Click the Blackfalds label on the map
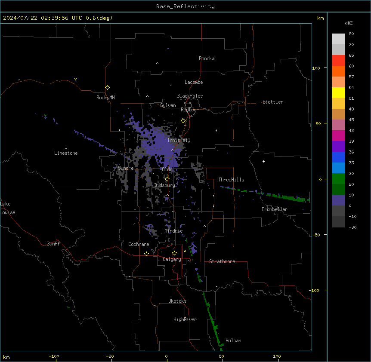Image resolution: width=371 pixels, height=362 pixels. click(x=190, y=96)
